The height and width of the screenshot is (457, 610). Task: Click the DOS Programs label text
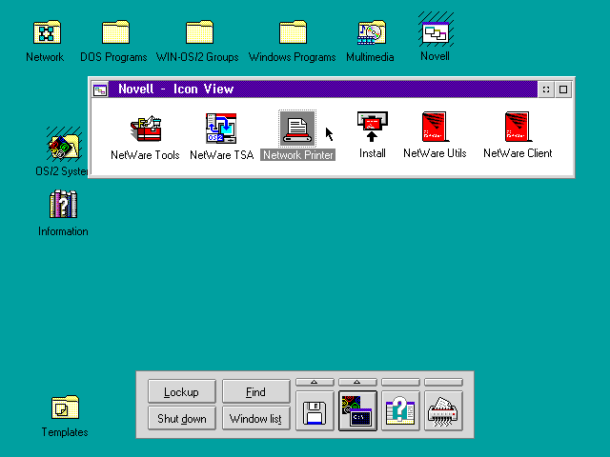[x=113, y=57]
